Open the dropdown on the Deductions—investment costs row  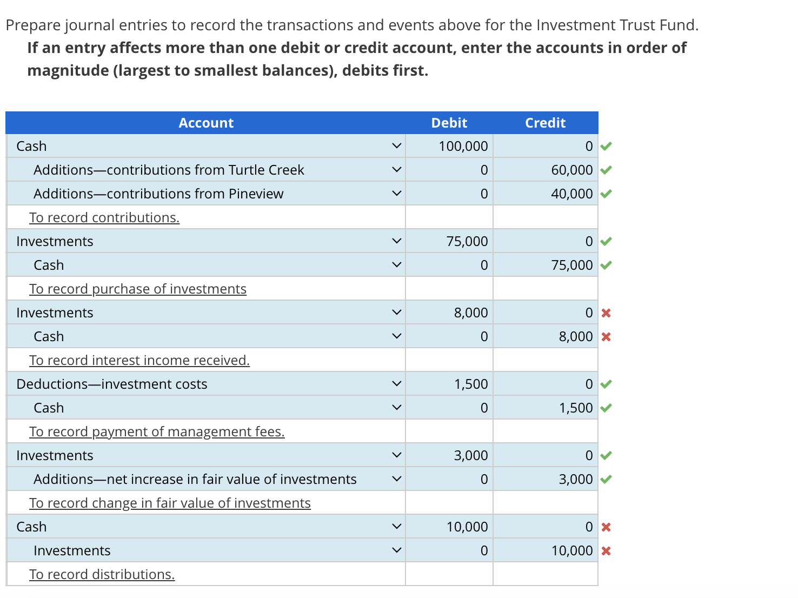pos(396,384)
